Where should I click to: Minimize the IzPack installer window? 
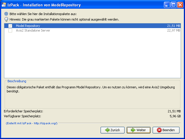click(x=167, y=5)
